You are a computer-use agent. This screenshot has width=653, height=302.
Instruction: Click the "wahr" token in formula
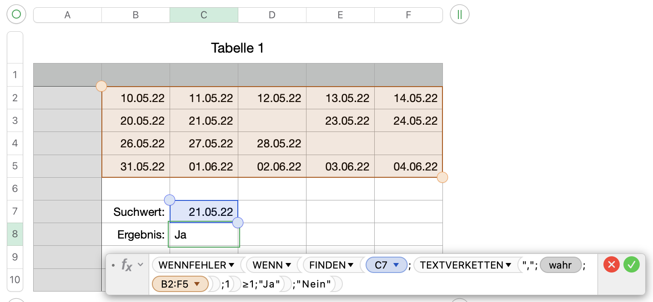560,265
